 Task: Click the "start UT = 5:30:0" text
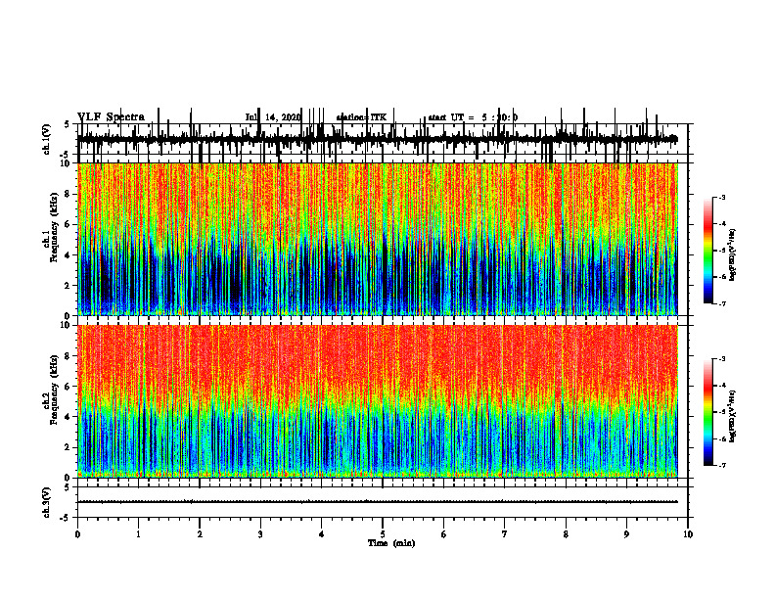click(x=473, y=117)
